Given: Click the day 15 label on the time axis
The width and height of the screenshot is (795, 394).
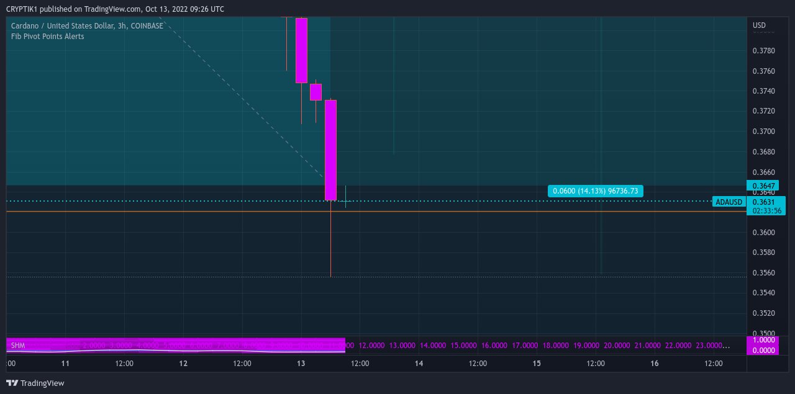Looking at the screenshot, I should (537, 364).
